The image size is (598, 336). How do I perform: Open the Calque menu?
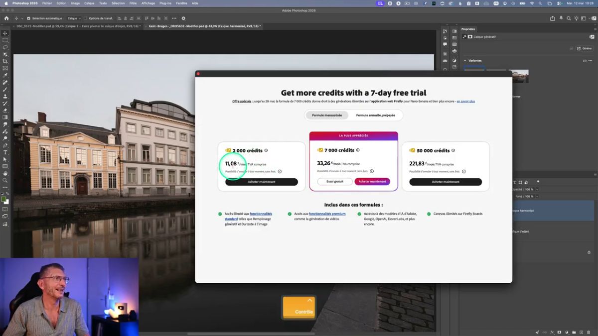tap(89, 3)
